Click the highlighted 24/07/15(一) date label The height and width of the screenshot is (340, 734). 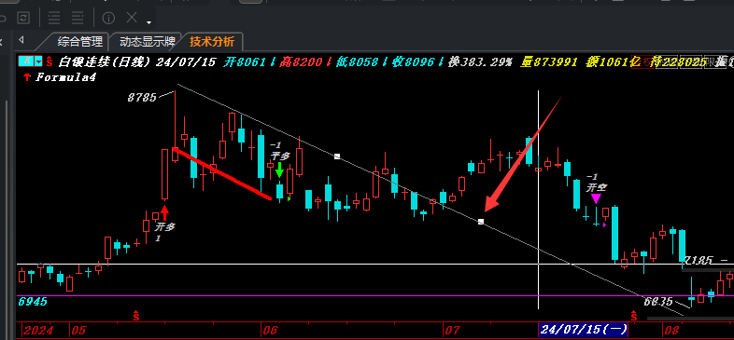(x=583, y=330)
